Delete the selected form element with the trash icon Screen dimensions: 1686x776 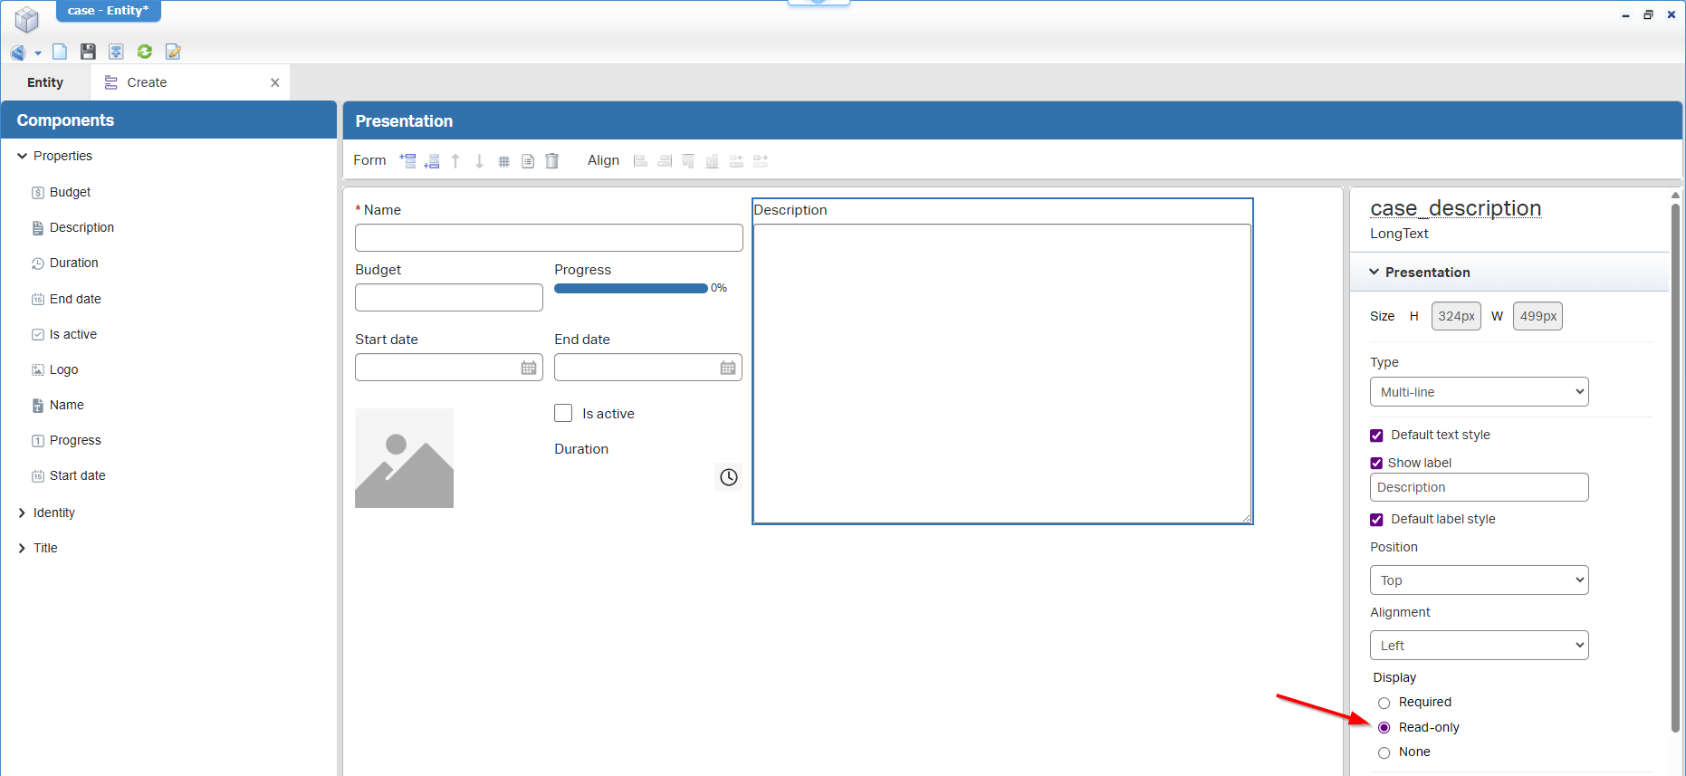click(551, 161)
